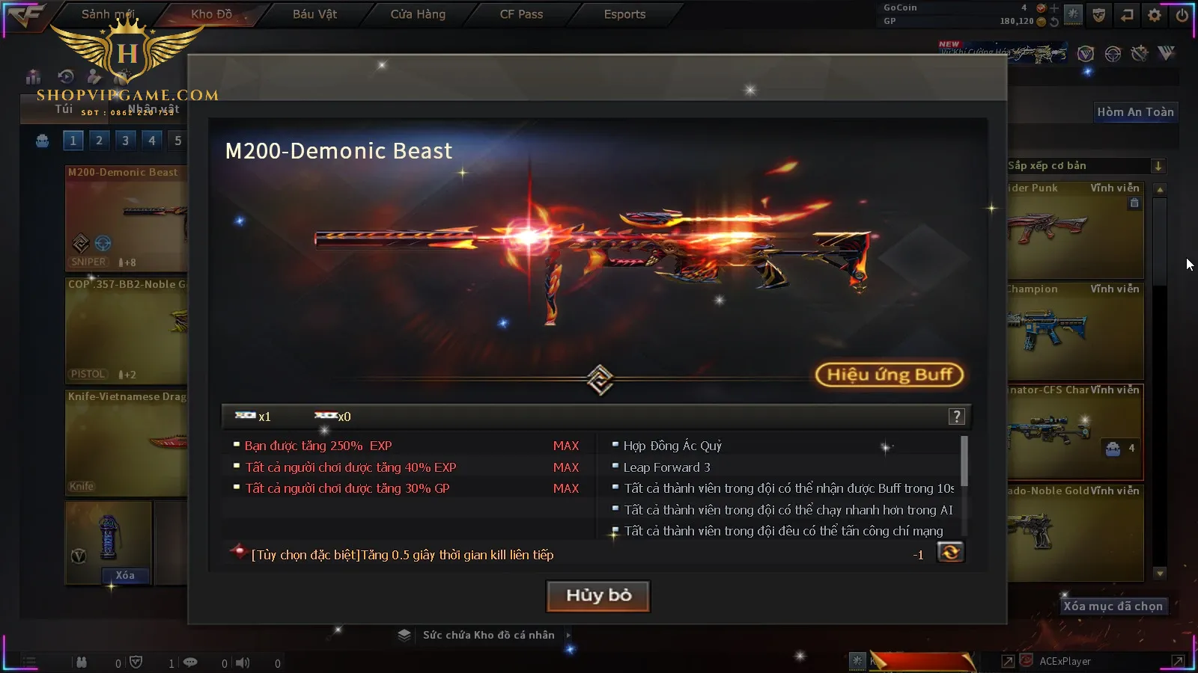Toggle the Hiệu ứng Buff effect
The height and width of the screenshot is (673, 1198).
890,375
